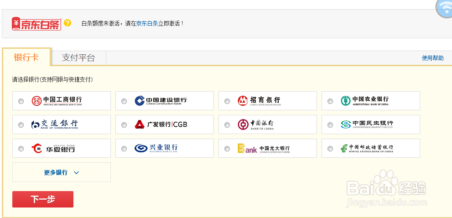Click the Industrial Bank (兴业银行) logo
452x218 pixels.
tap(156, 148)
